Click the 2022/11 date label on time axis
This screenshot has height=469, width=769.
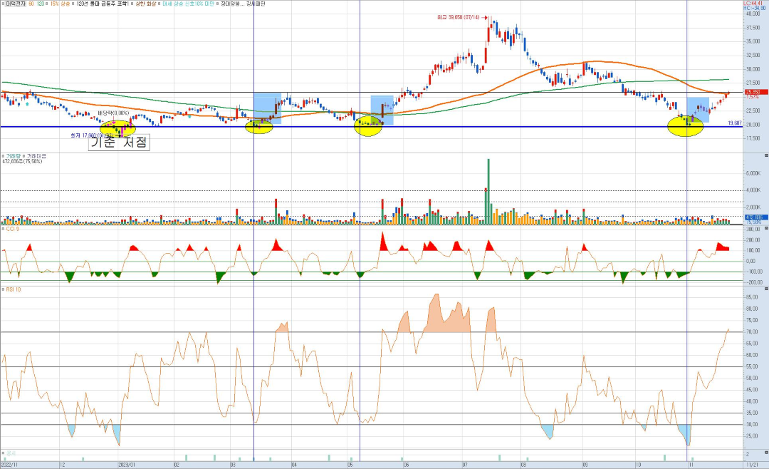coord(9,465)
